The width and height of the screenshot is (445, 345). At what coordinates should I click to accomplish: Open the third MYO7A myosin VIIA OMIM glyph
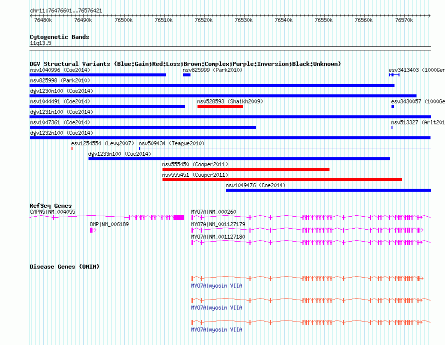(x=311, y=323)
